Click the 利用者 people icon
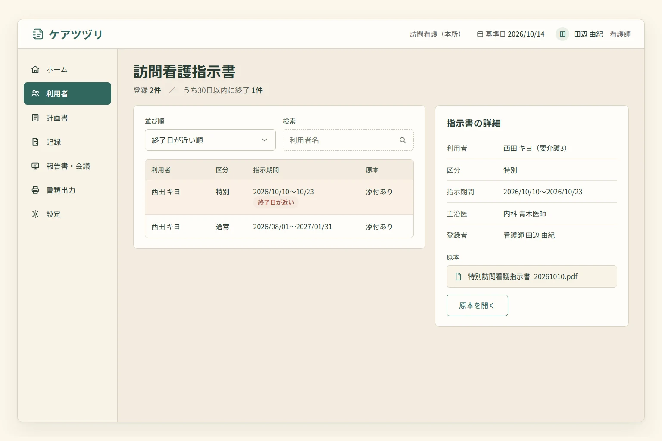Viewport: 662px width, 441px height. pyautogui.click(x=35, y=93)
